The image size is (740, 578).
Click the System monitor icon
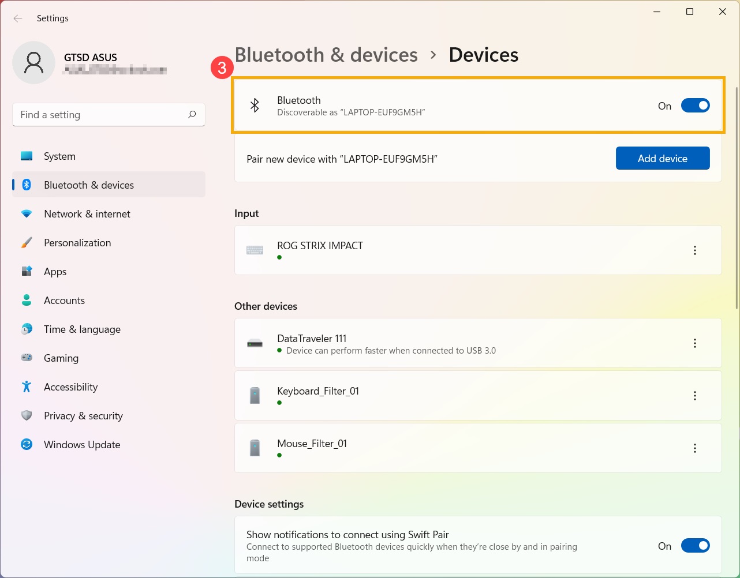27,156
